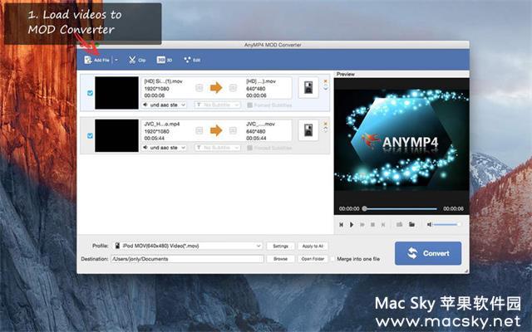Image resolution: width=532 pixels, height=332 pixels.
Task: Click the orange arrow in [HD] Si...(1).mov row
Action: pyautogui.click(x=216, y=88)
